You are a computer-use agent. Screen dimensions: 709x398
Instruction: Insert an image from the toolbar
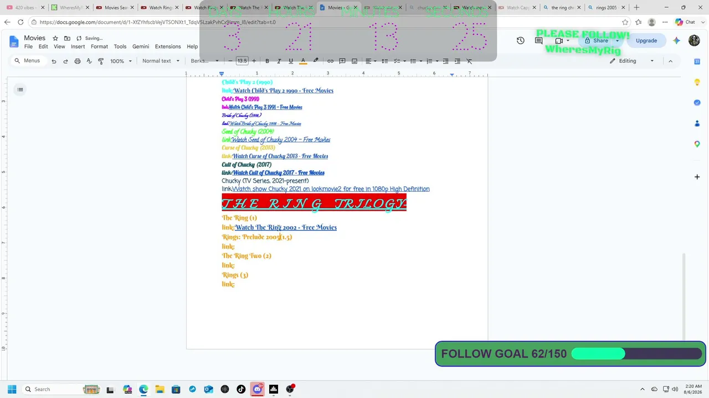click(x=354, y=61)
